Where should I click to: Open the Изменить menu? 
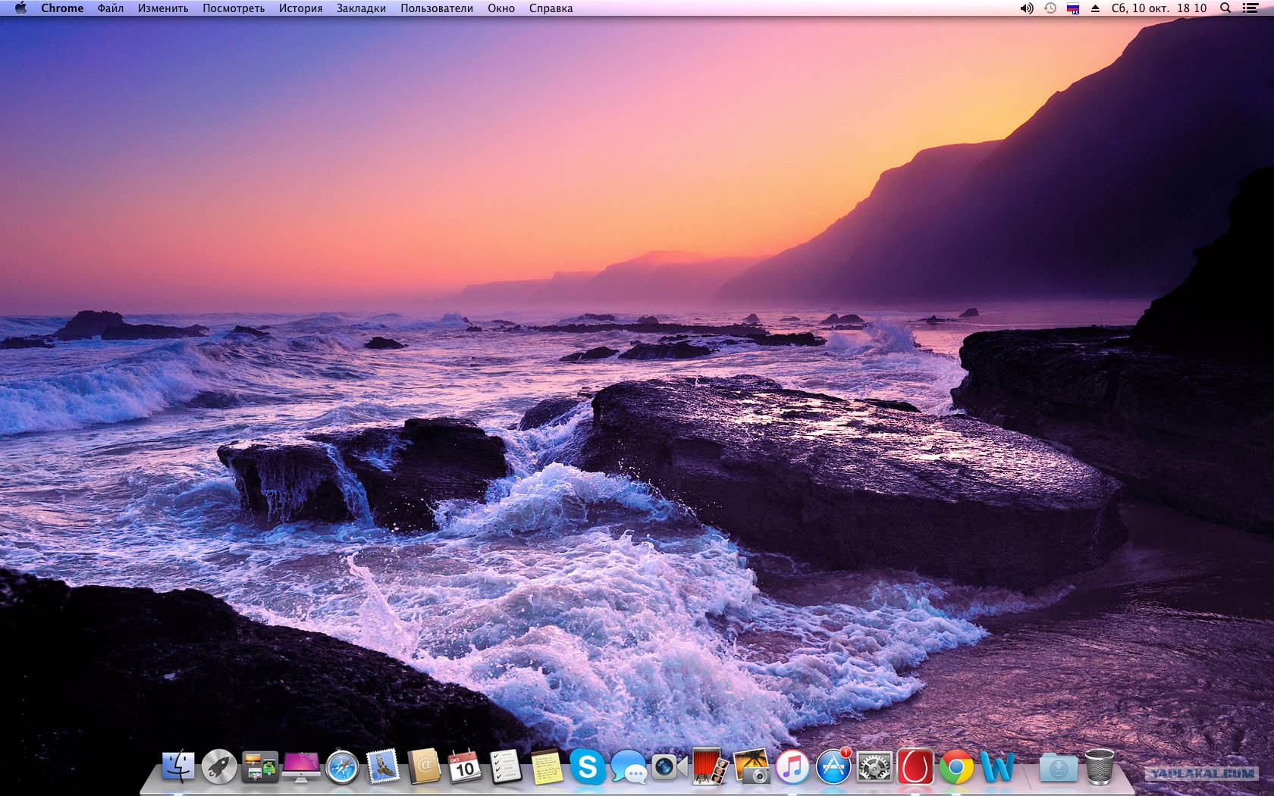pyautogui.click(x=163, y=8)
